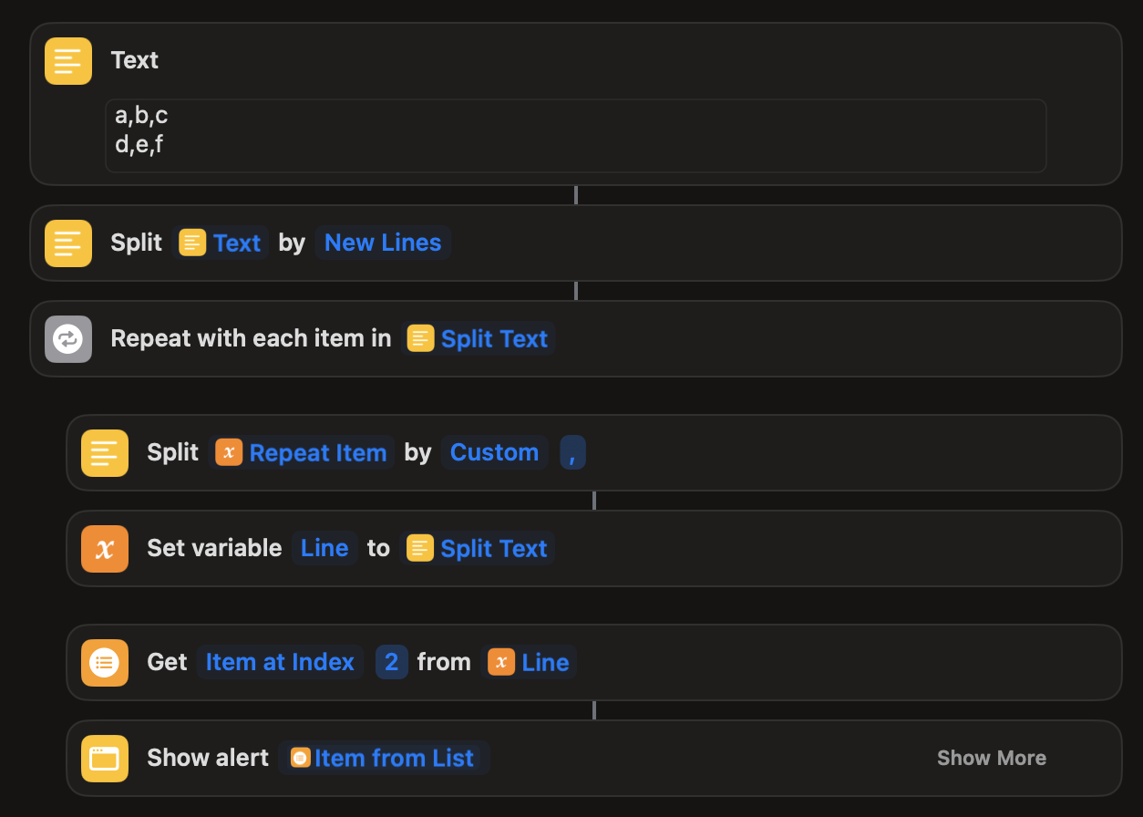This screenshot has height=817, width=1143.
Task: Click the text field containing a,b,c
Action: coord(575,136)
